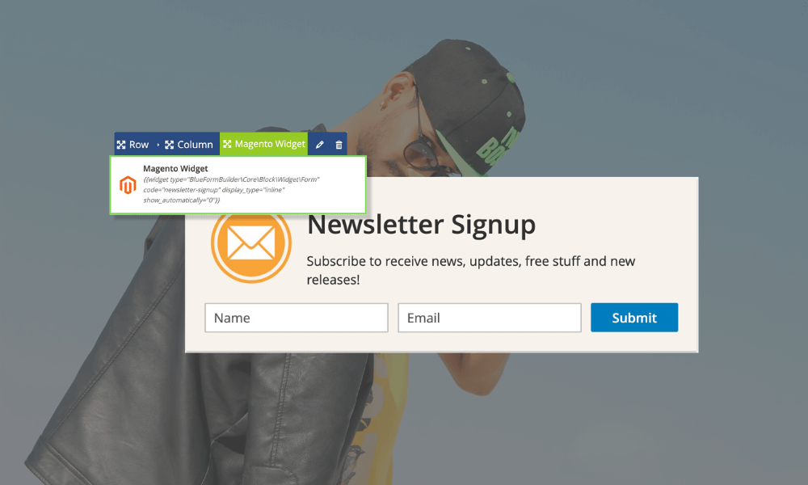The width and height of the screenshot is (808, 485).
Task: Delete widget using the trash icon
Action: pos(339,145)
